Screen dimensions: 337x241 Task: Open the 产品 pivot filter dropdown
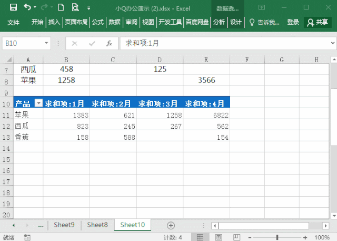click(x=38, y=103)
